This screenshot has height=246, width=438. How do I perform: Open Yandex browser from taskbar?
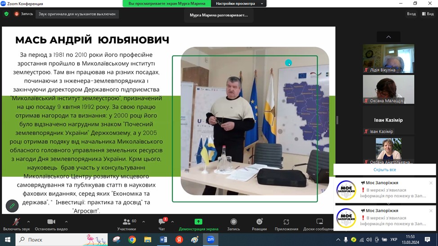click(179, 240)
